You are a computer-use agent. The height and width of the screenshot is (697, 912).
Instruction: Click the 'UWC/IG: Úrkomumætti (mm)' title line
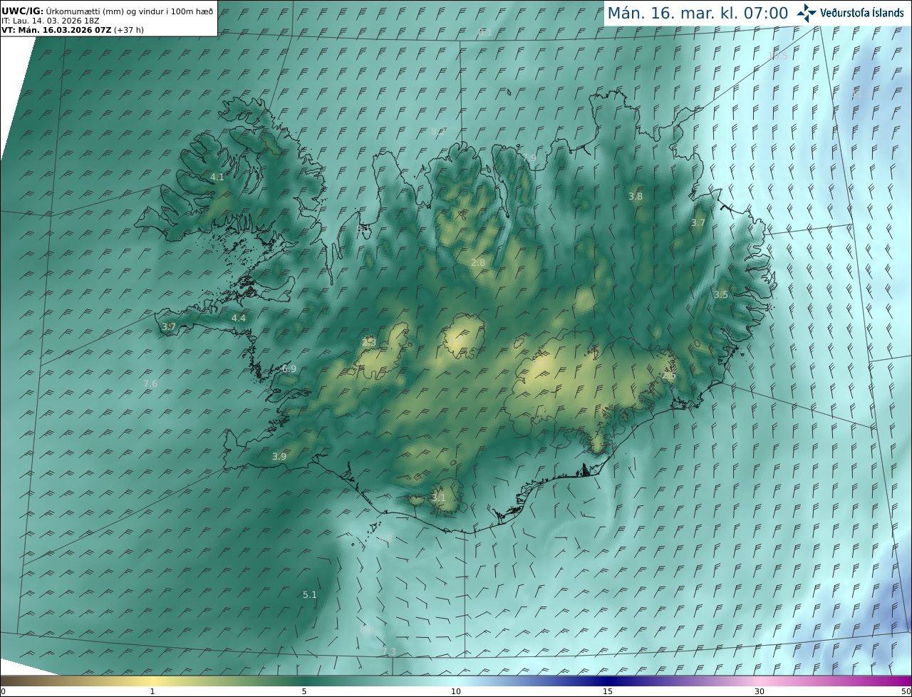tap(107, 11)
